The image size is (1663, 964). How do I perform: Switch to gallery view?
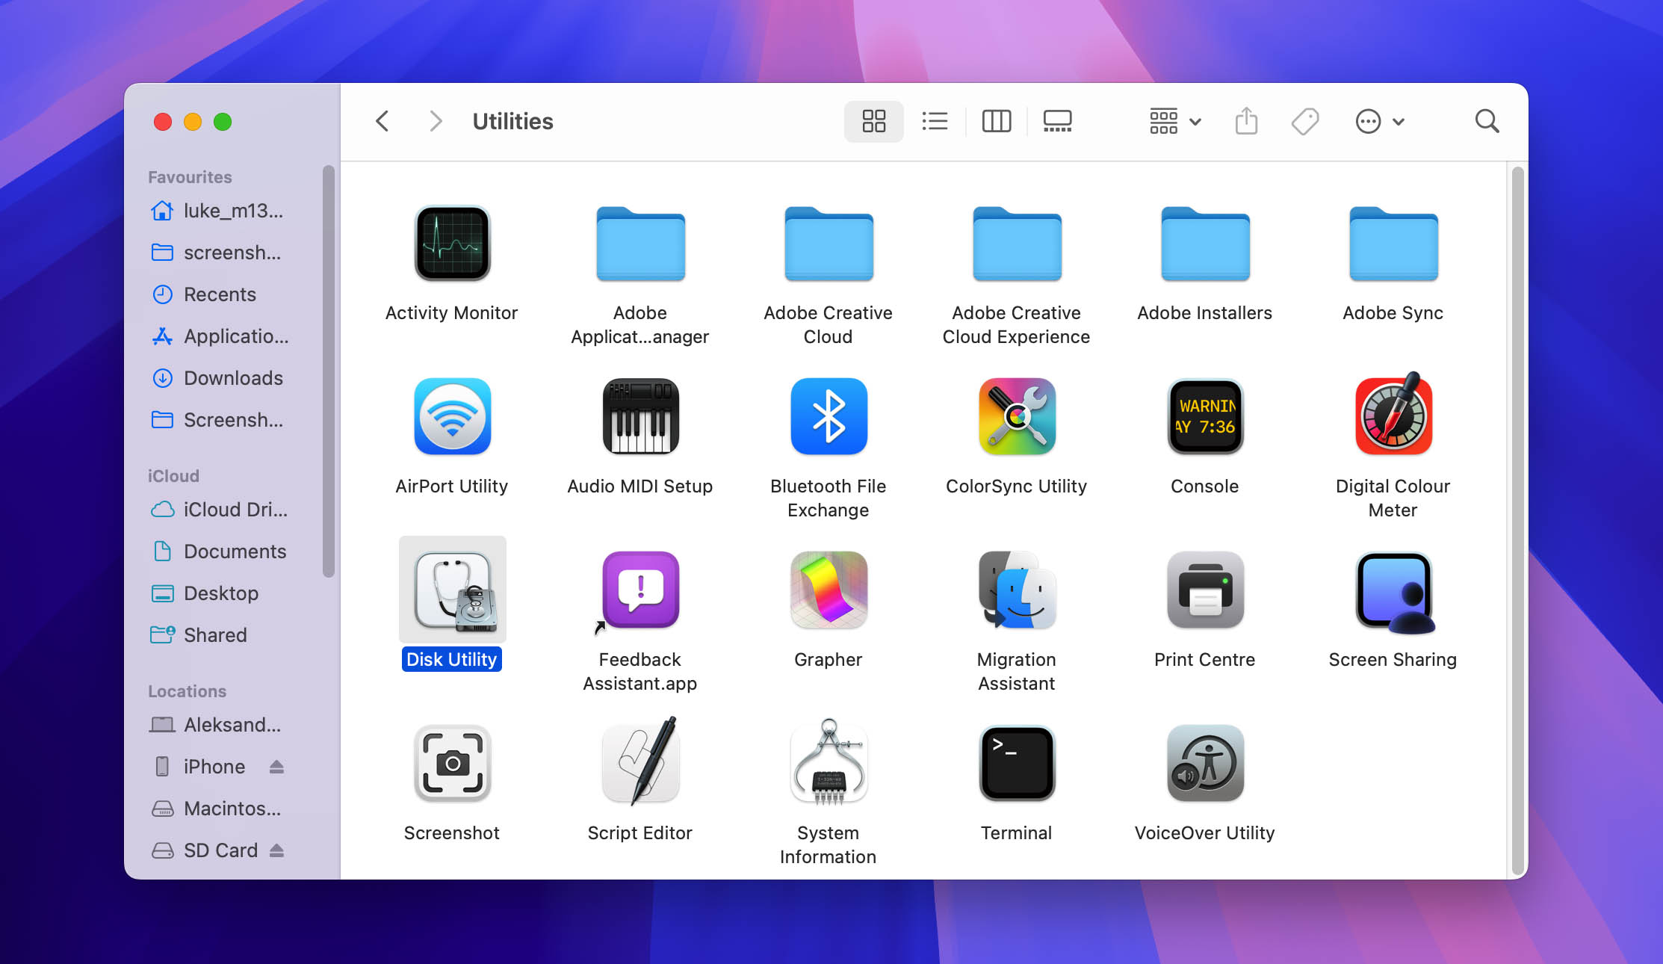[x=1055, y=120]
